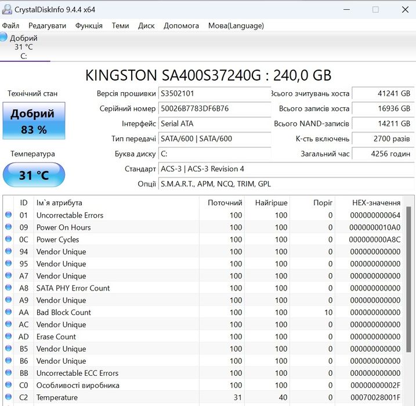Click the serial number field 50026B7783DF6B76
The width and height of the screenshot is (416, 406).
coord(214,108)
